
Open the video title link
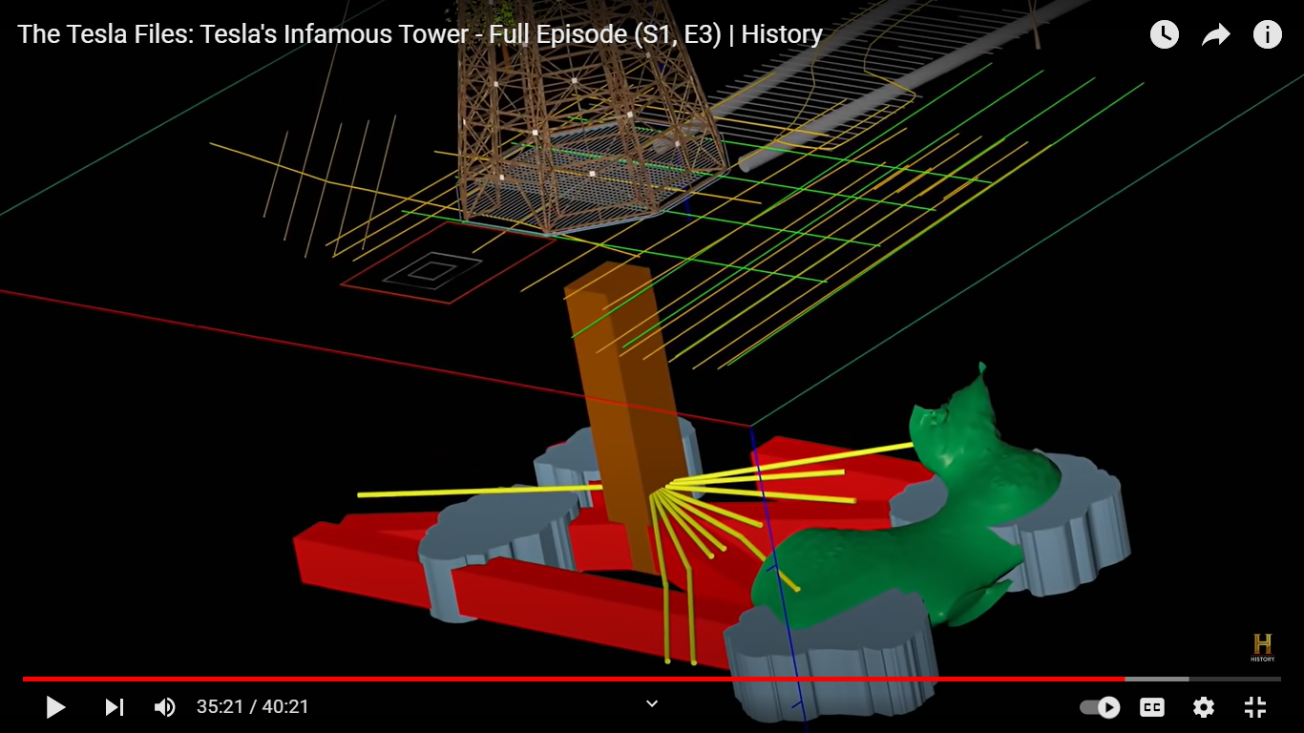point(420,35)
